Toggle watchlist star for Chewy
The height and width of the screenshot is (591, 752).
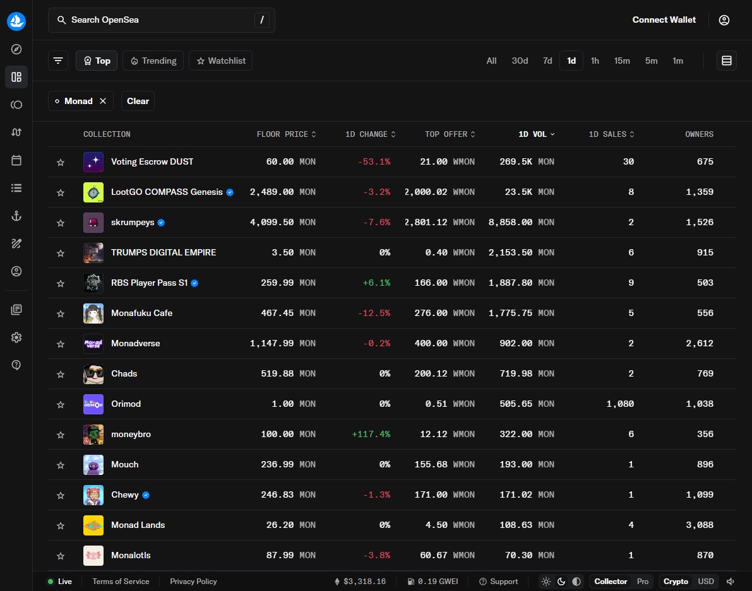tap(61, 495)
